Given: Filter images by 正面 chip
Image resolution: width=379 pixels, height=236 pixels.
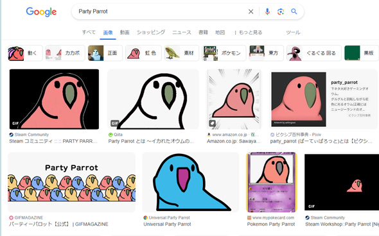Looking at the screenshot, I should [x=105, y=53].
